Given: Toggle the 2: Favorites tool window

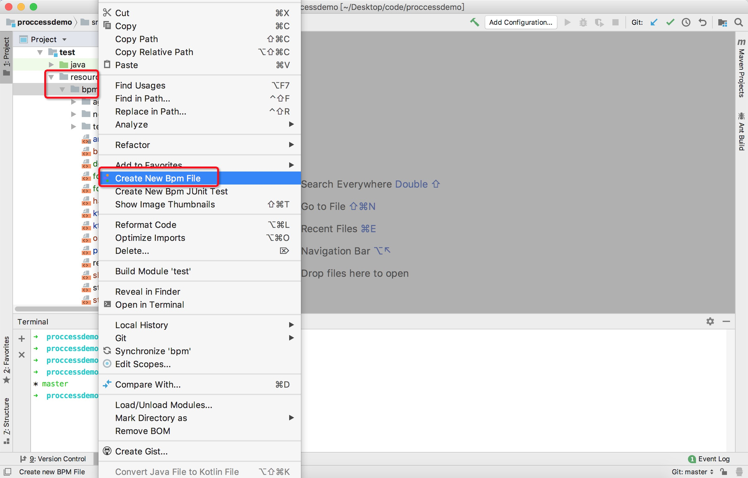Looking at the screenshot, I should tap(7, 359).
